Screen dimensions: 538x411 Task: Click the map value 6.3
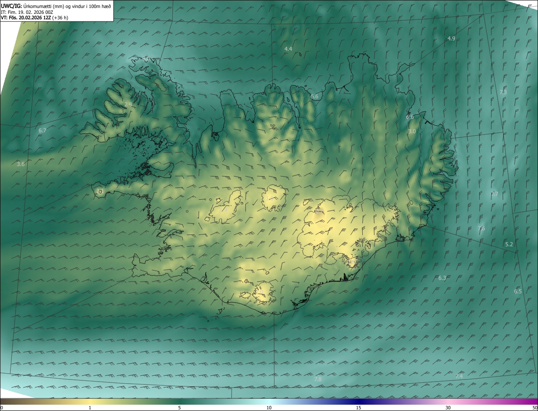coord(442,278)
